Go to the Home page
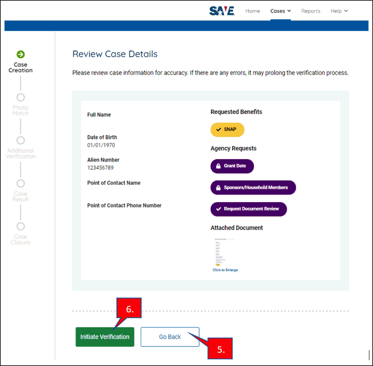Viewport: 373px width, 366px height. tap(253, 11)
